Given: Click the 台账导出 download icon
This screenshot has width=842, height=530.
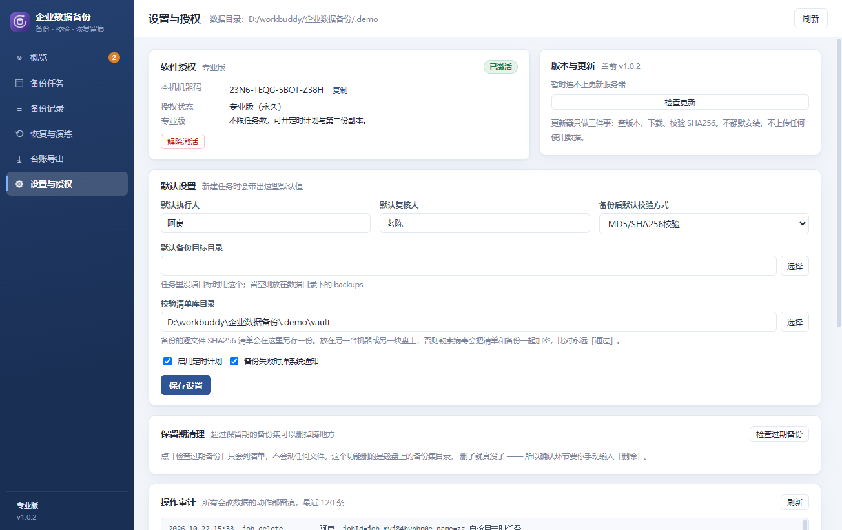Looking at the screenshot, I should pyautogui.click(x=19, y=159).
